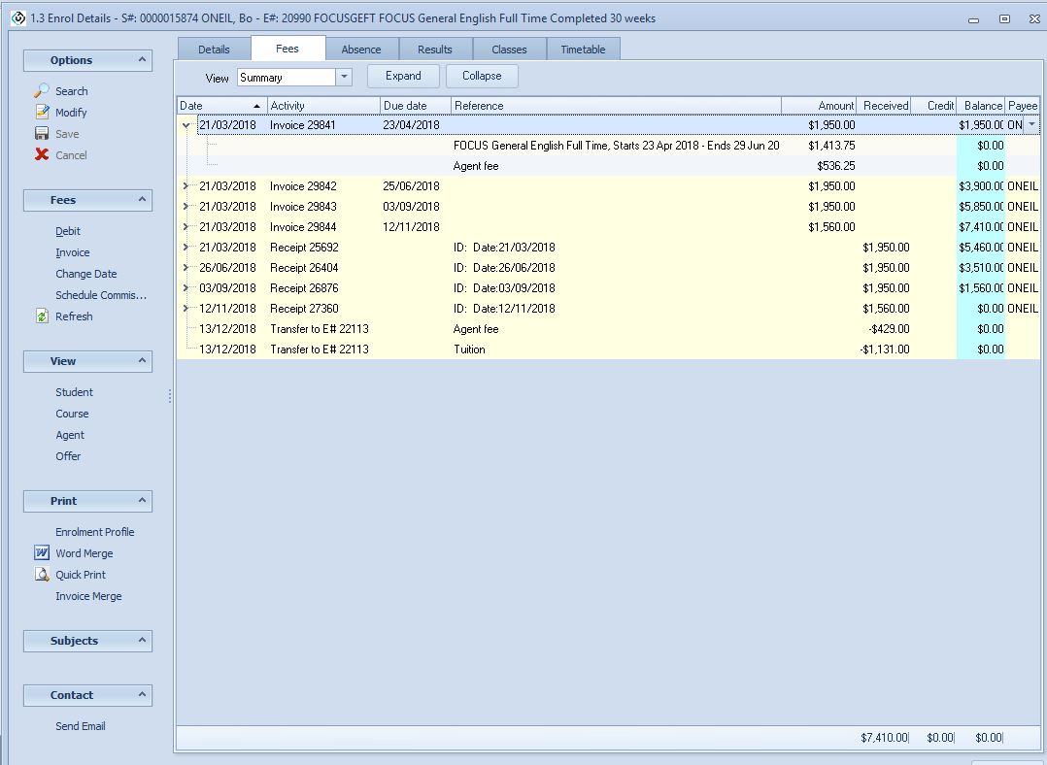The height and width of the screenshot is (765, 1047).
Task: Click the Modify pencil icon
Action: click(42, 112)
